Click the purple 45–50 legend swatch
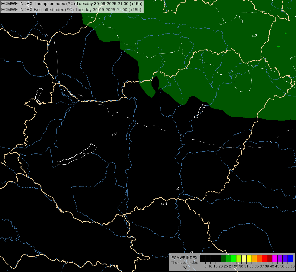 coord(280,258)
